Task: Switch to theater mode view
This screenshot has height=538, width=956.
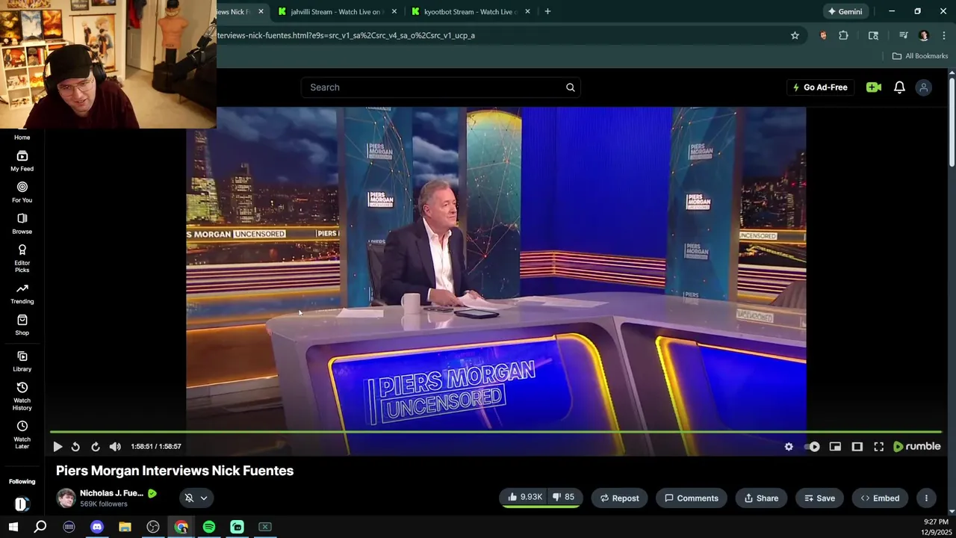Action: point(857,447)
